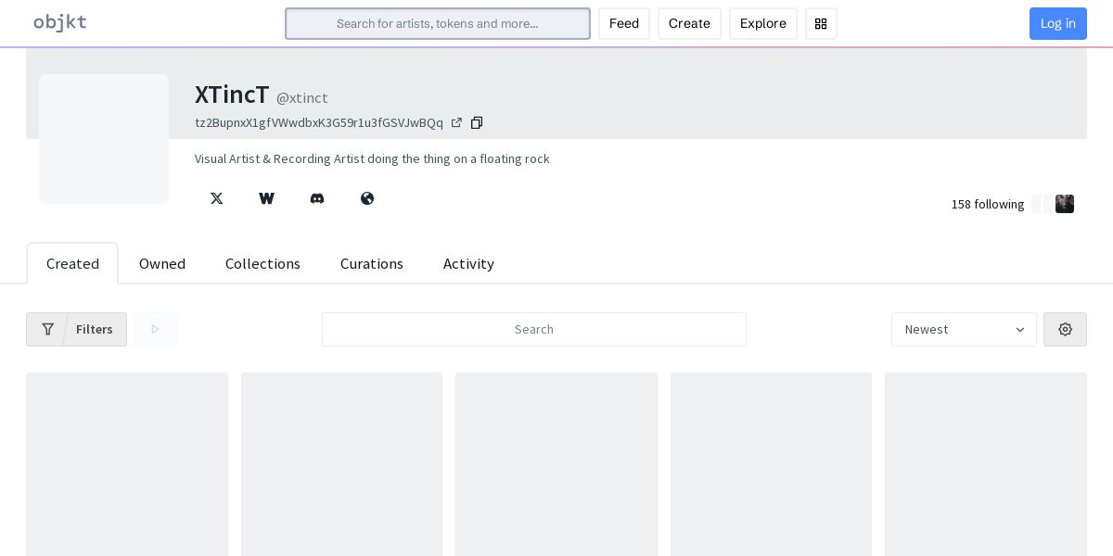Open the artist's website globe icon
Image resolution: width=1113 pixels, height=556 pixels.
pos(367,198)
